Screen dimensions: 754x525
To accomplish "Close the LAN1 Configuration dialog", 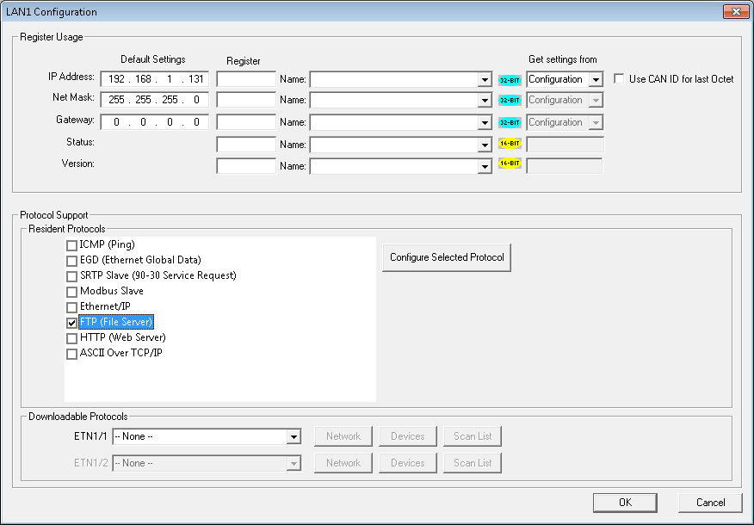I will (x=736, y=11).
